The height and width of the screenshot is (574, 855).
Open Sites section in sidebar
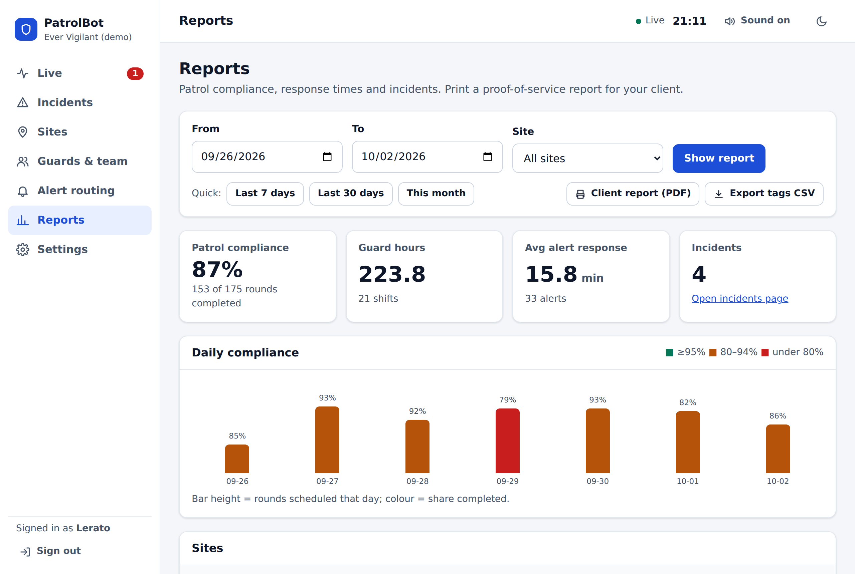pos(80,132)
